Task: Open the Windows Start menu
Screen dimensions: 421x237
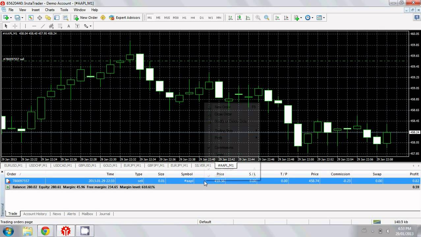Action: tap(8, 231)
